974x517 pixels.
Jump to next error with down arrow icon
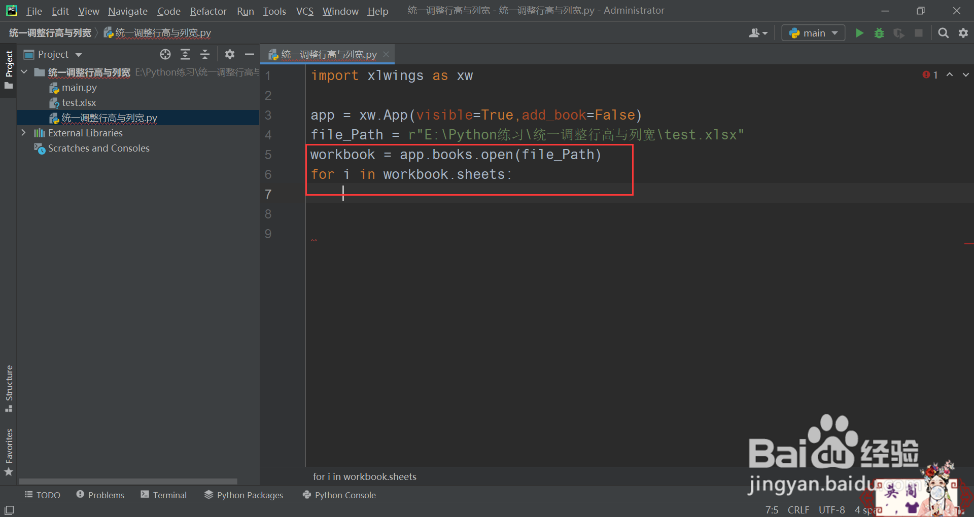tap(965, 75)
